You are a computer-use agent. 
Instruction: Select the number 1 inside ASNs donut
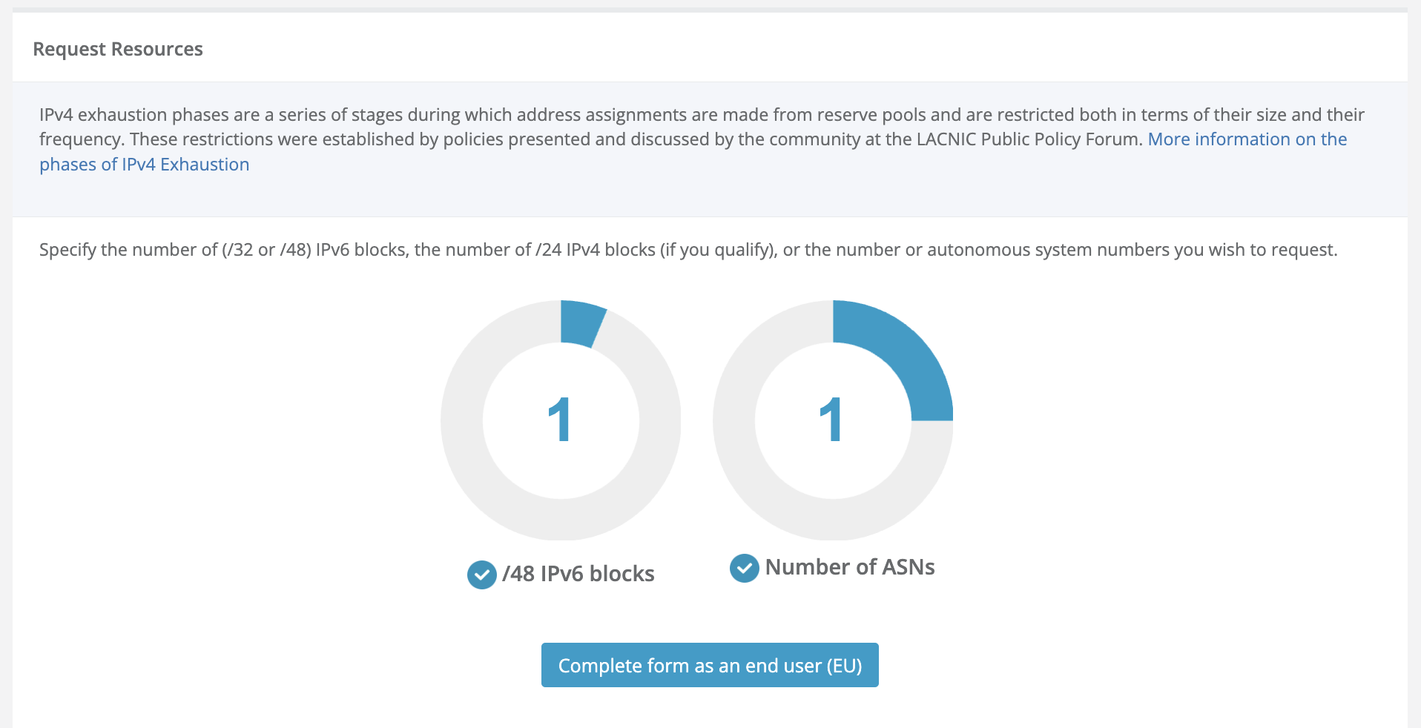point(831,420)
